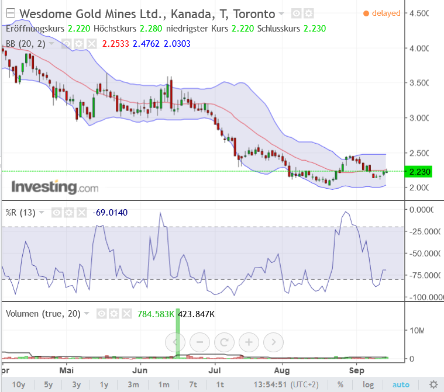This screenshot has width=444, height=392.
Task: Toggle percent scale with % button
Action: pyautogui.click(x=340, y=384)
